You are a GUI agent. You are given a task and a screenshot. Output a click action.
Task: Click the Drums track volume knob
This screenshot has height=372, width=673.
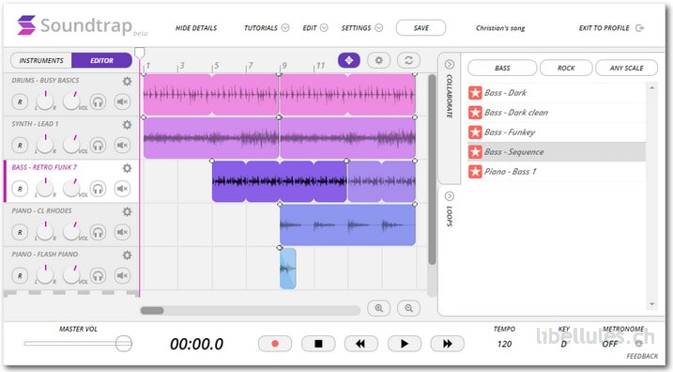click(72, 101)
